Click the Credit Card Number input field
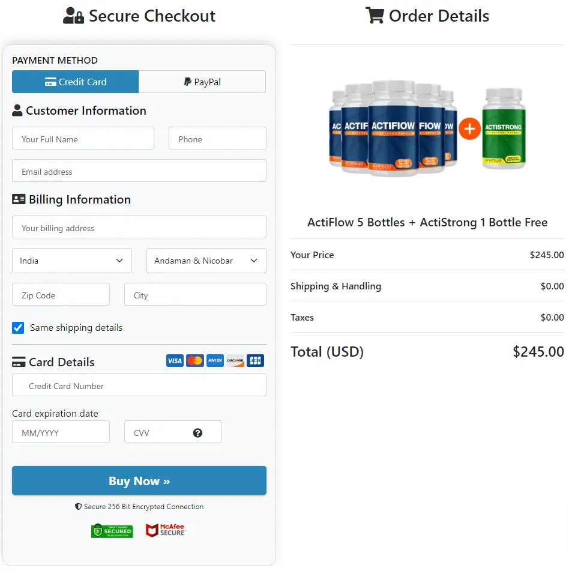The width and height of the screenshot is (569, 571). click(x=139, y=385)
